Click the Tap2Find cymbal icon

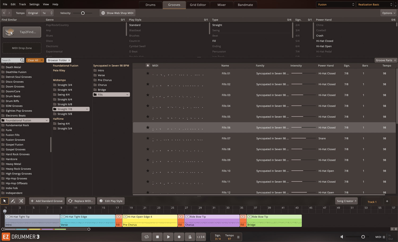tap(10, 32)
